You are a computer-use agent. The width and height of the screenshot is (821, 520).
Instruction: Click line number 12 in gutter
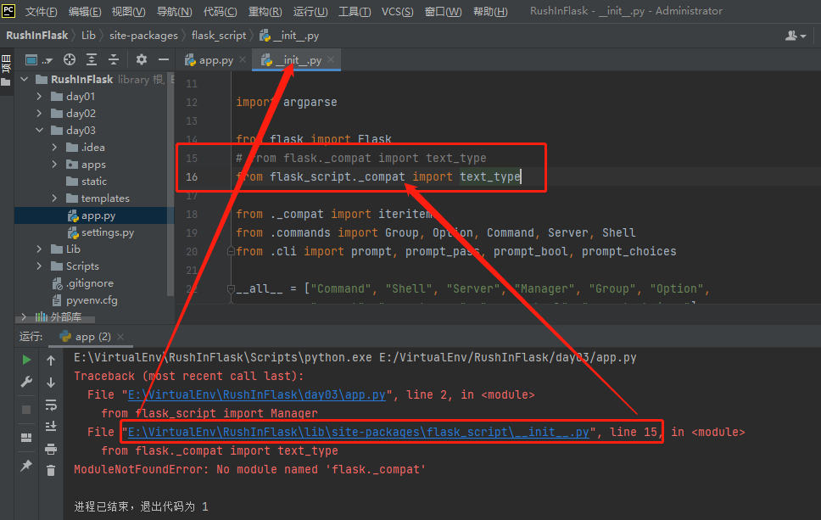pos(192,102)
